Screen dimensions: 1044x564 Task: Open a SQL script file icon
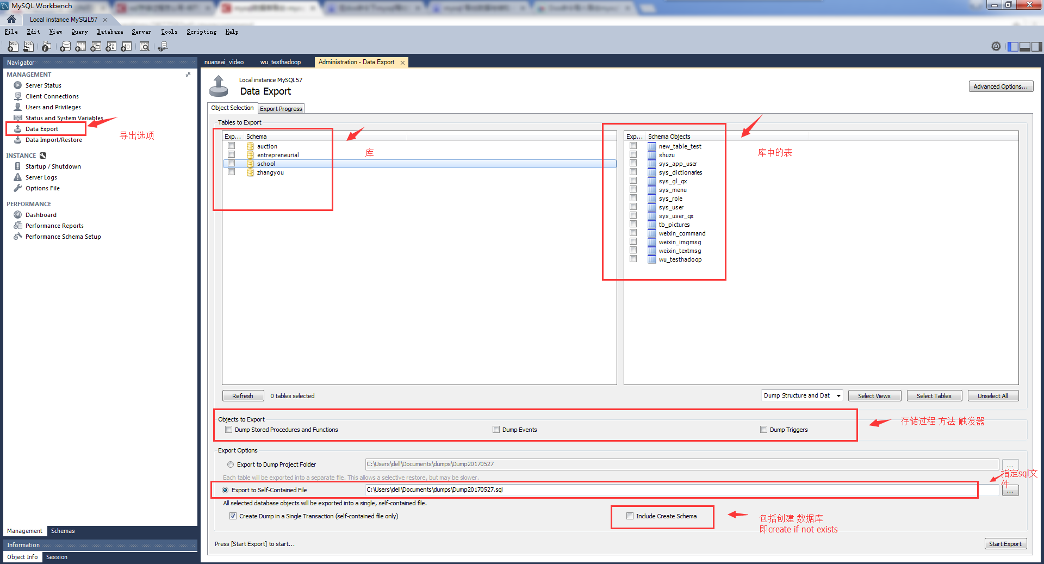pos(28,47)
